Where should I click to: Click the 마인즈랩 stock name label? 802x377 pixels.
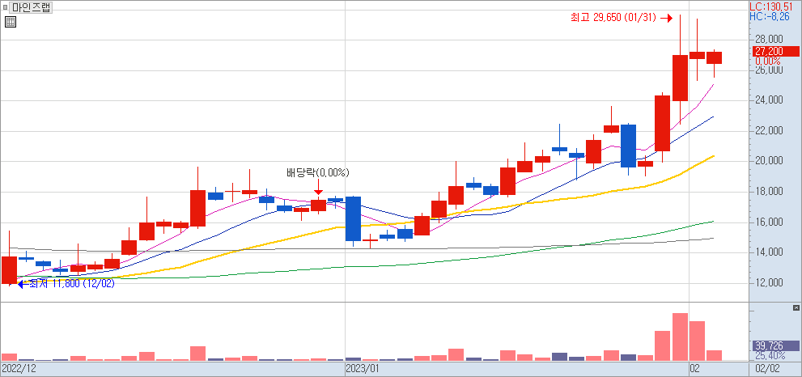[31, 7]
